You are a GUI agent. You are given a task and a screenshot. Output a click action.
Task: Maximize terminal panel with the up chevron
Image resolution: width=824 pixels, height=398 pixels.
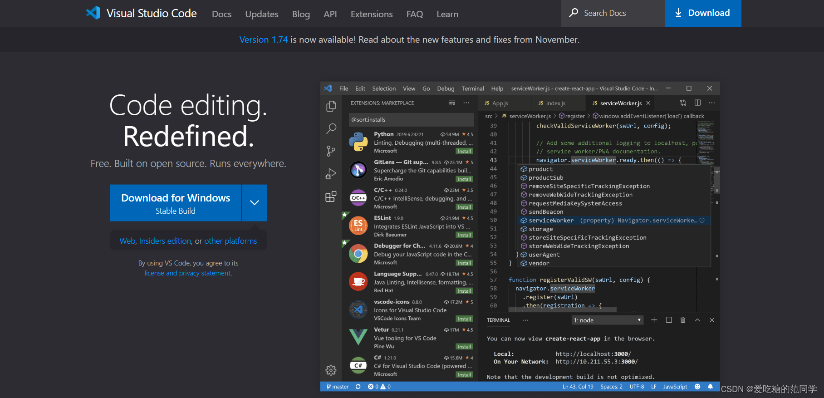(x=697, y=320)
